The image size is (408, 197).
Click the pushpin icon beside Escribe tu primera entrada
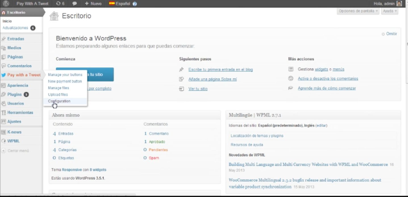coord(182,69)
